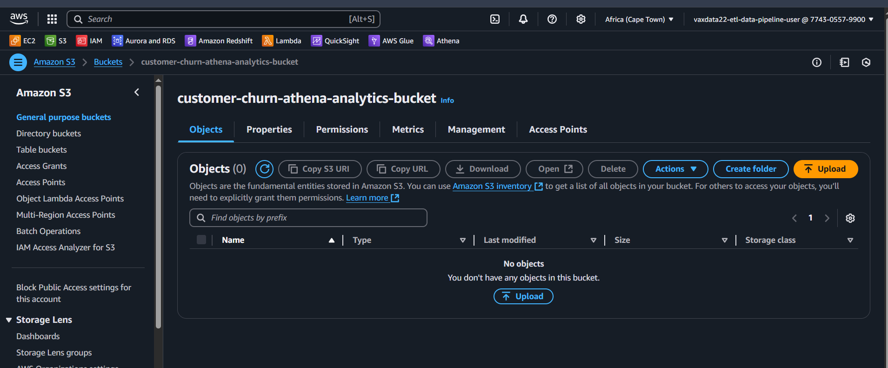Click the Delete button

(613, 169)
